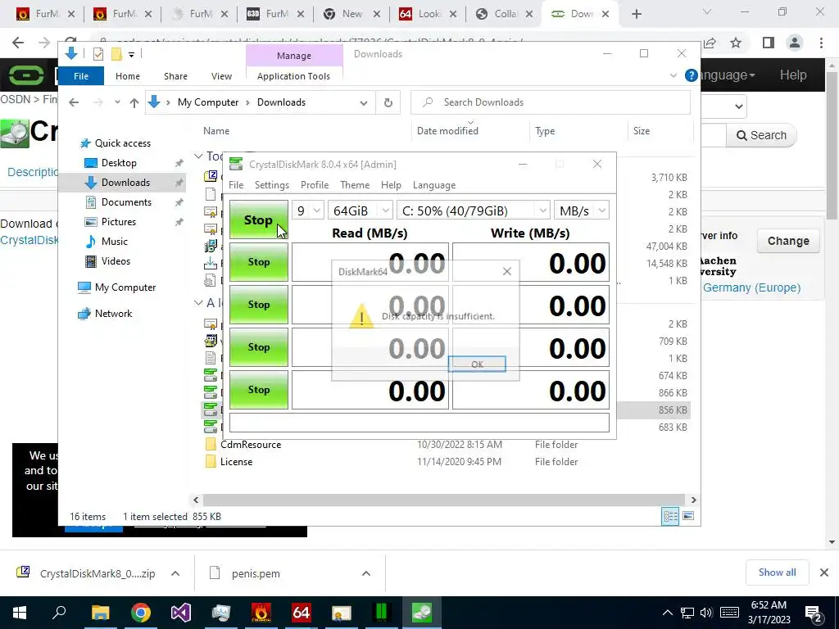Click Show all downloads in Chrome
This screenshot has width=839, height=629.
click(777, 572)
